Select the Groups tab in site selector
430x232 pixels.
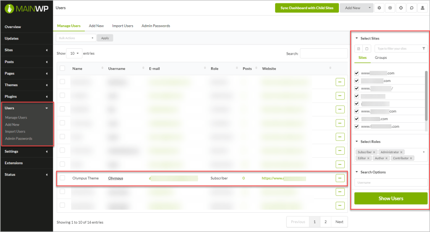click(381, 58)
